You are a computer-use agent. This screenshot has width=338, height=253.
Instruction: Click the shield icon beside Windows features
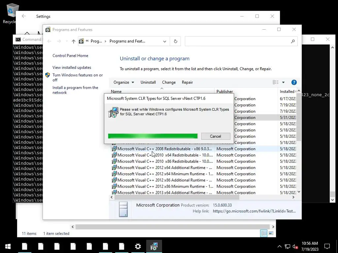coord(48,75)
